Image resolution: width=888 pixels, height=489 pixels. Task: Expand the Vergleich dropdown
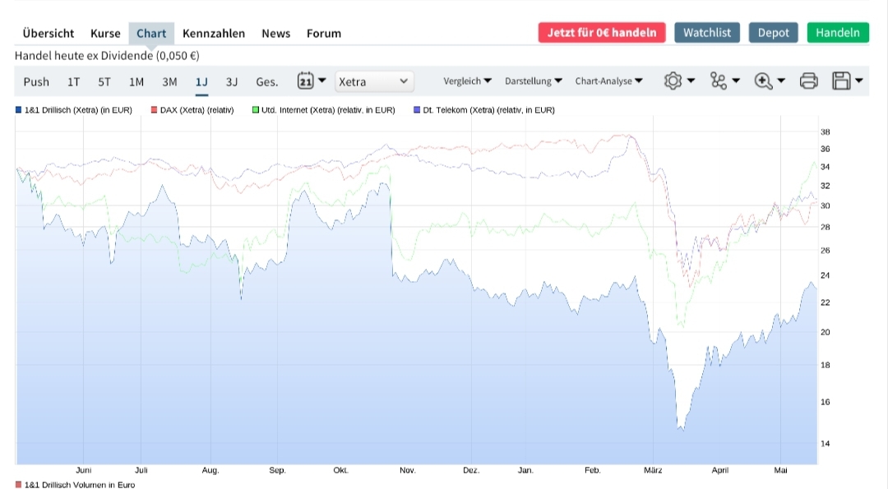click(467, 81)
